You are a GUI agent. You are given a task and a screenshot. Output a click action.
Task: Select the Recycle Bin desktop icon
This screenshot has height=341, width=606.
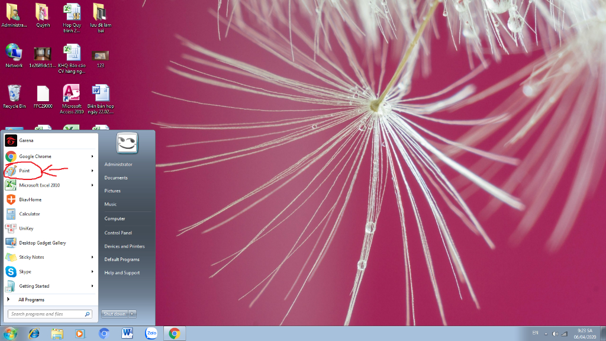(14, 96)
